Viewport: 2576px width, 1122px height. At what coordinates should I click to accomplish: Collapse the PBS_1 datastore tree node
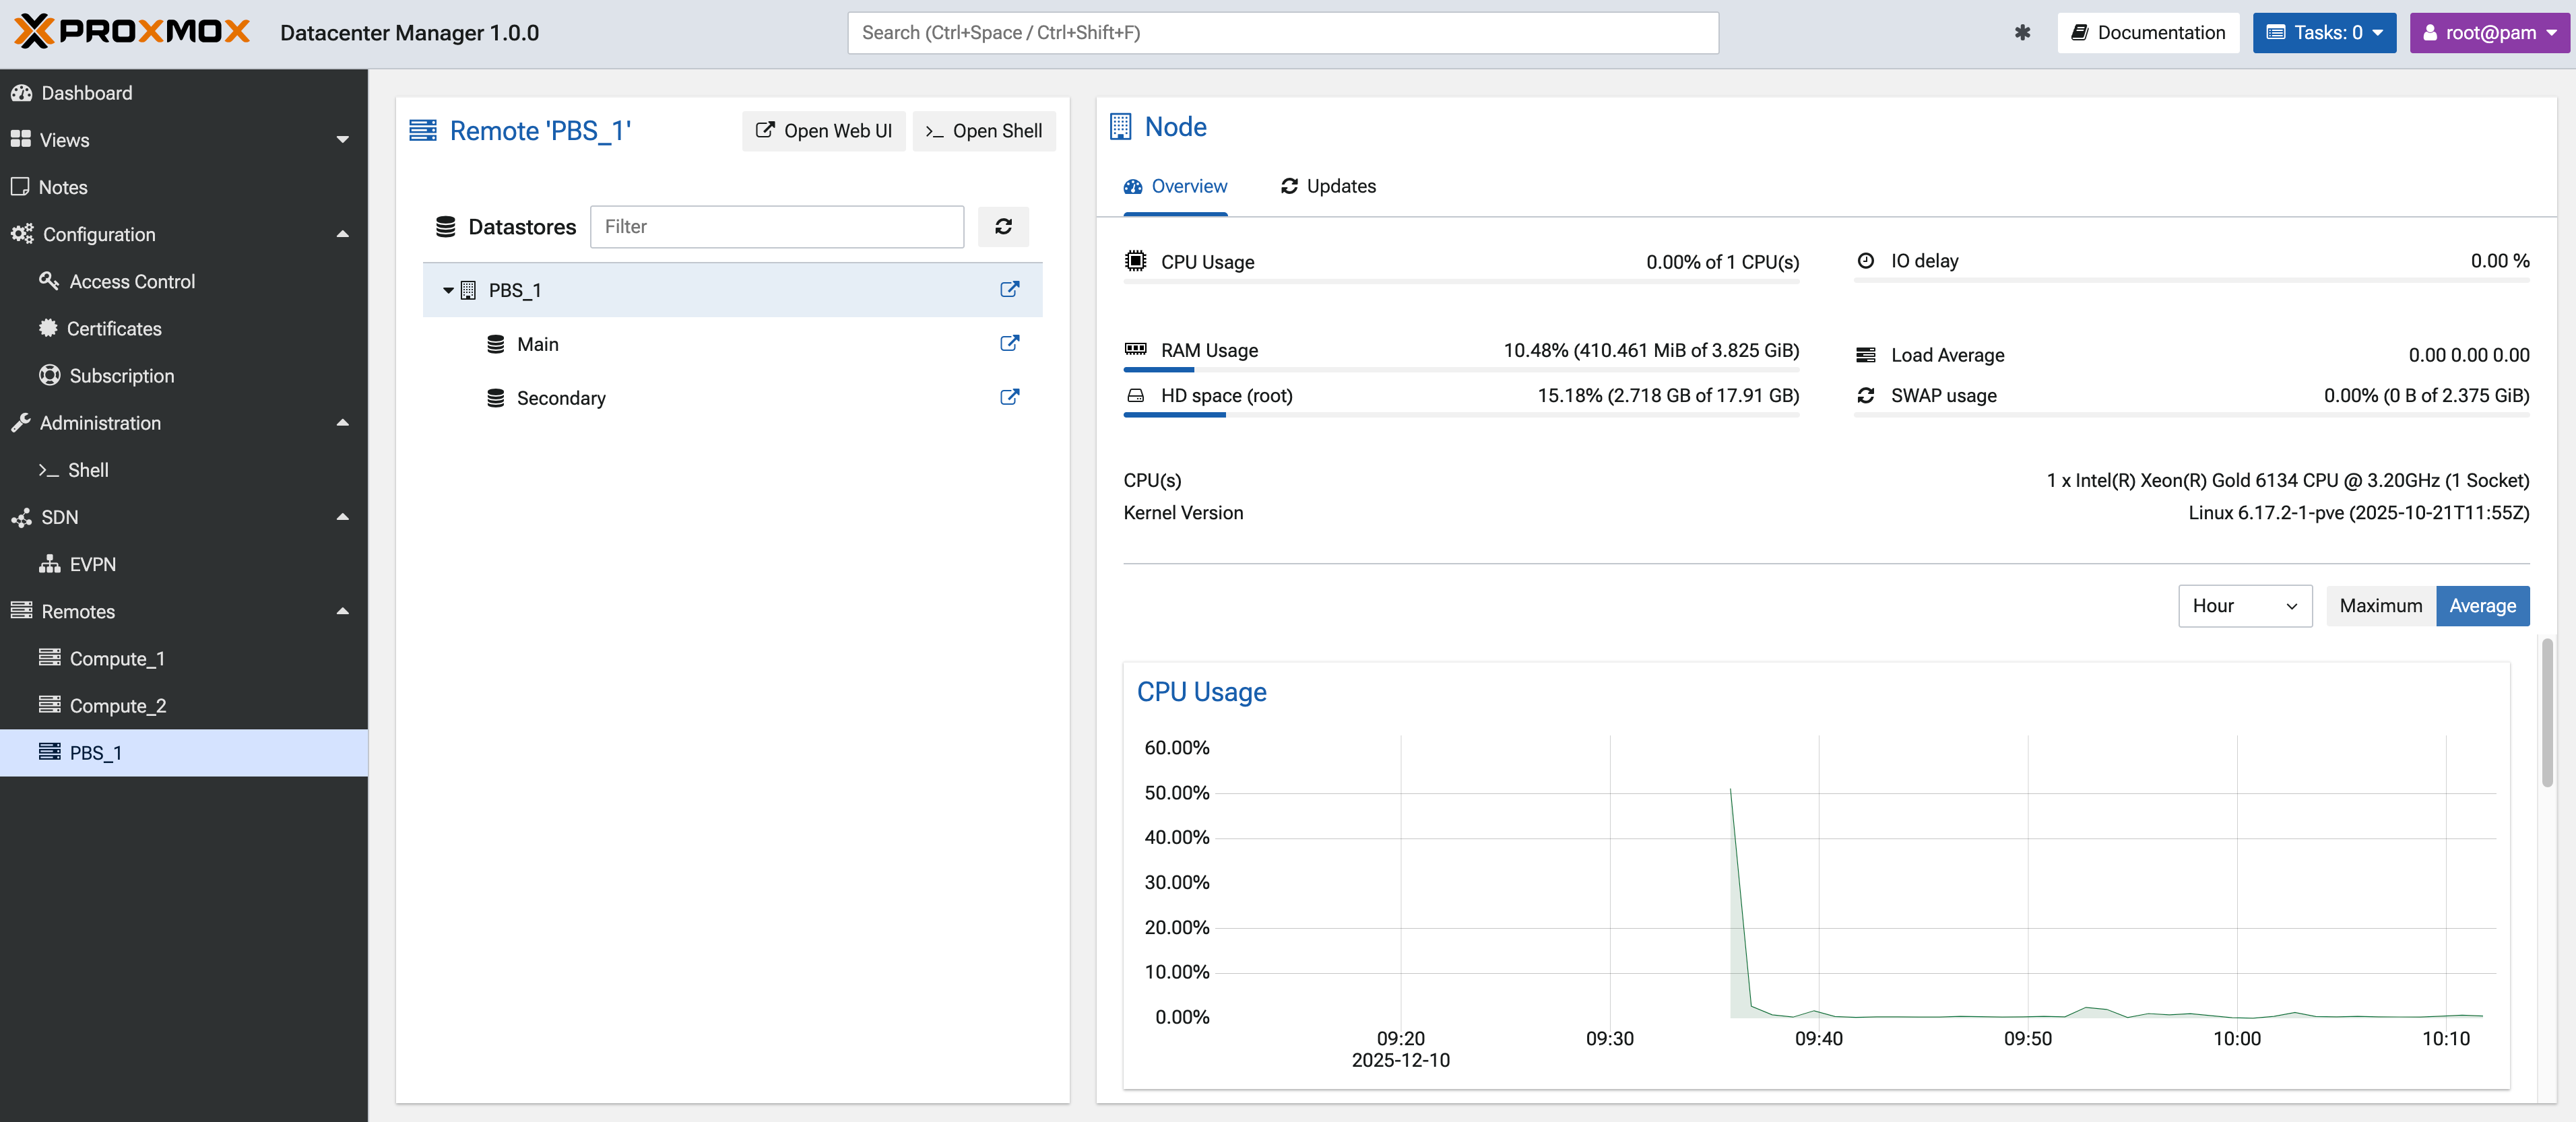[448, 290]
